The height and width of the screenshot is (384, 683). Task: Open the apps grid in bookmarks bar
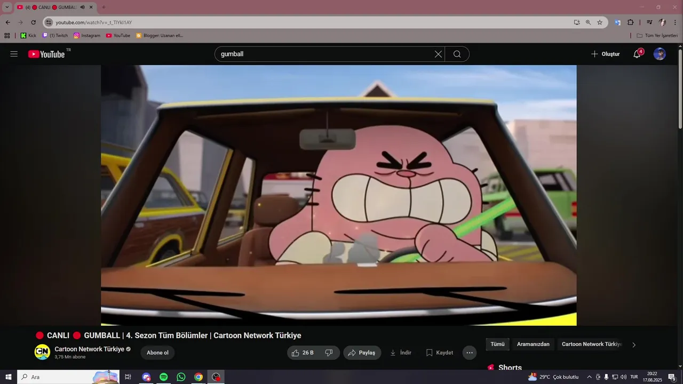click(7, 36)
